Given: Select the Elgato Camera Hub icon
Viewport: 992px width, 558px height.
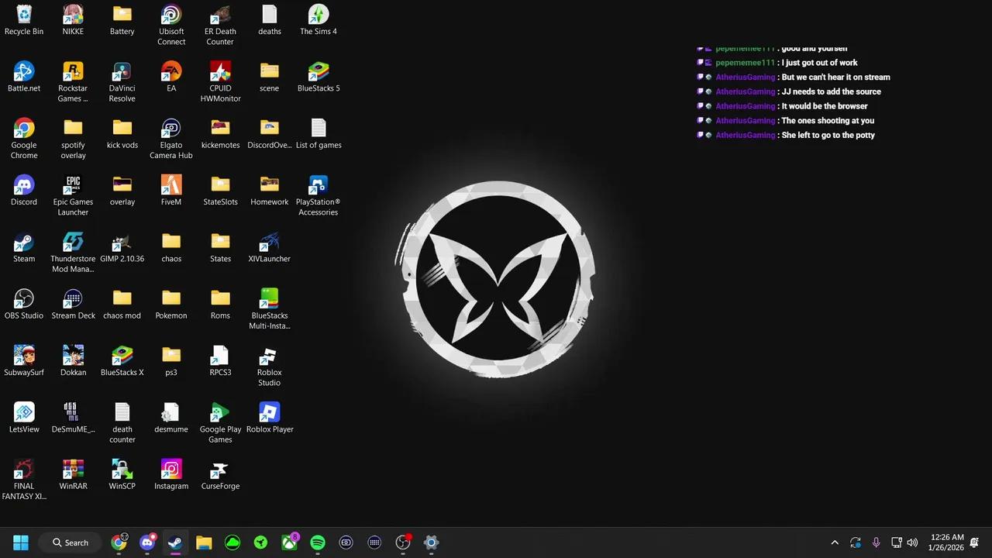Looking at the screenshot, I should point(171,129).
